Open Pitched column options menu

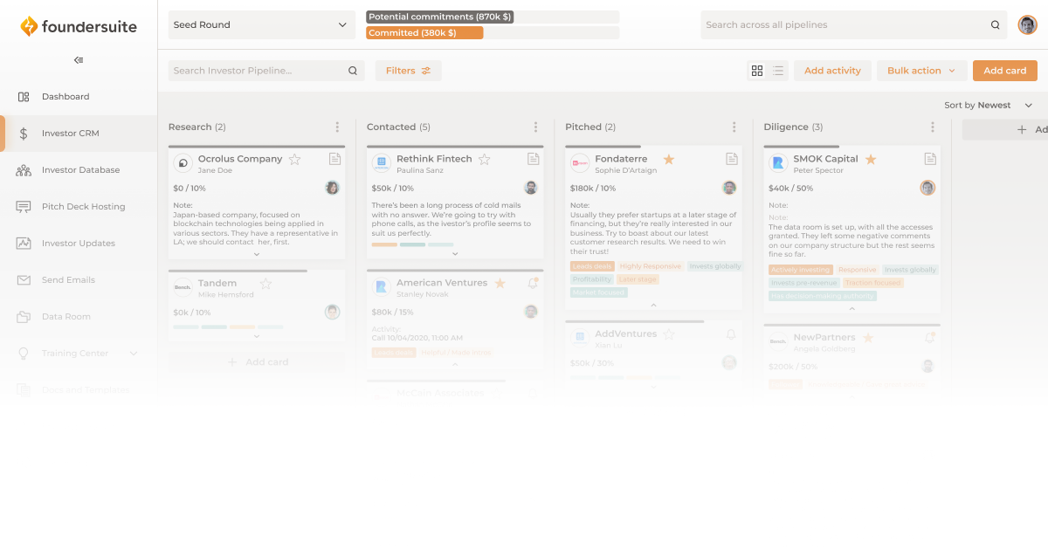pos(734,127)
